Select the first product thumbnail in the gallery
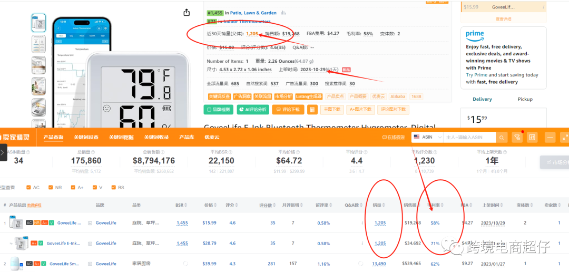This screenshot has height=272, width=569. (38, 23)
